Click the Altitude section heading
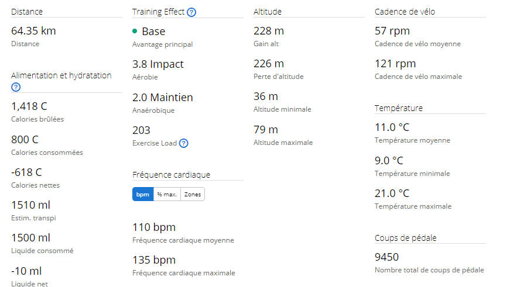The image size is (510, 287). 268,12
